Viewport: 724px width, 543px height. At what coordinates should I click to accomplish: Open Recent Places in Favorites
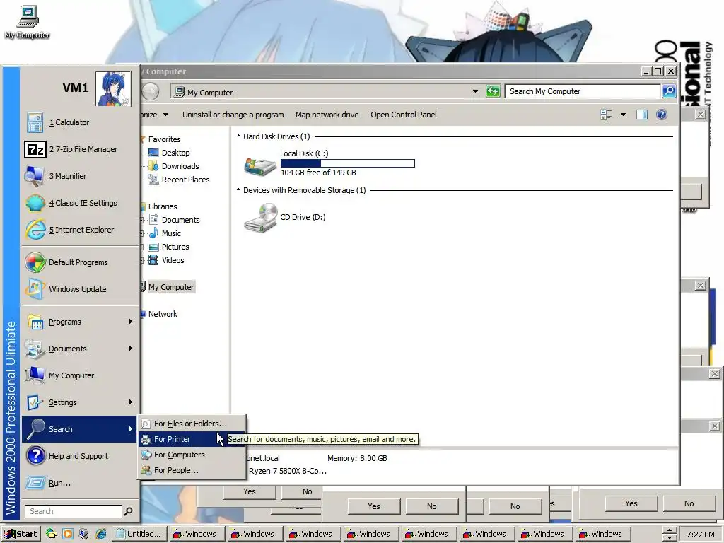[186, 180]
